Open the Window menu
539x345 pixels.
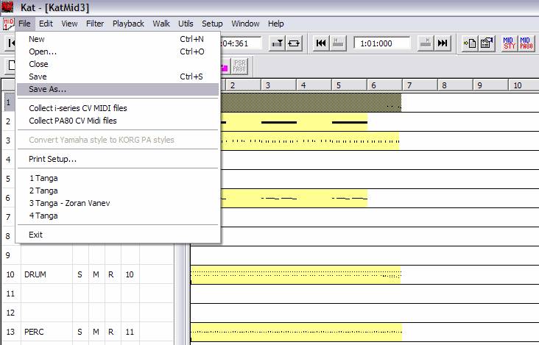point(245,24)
